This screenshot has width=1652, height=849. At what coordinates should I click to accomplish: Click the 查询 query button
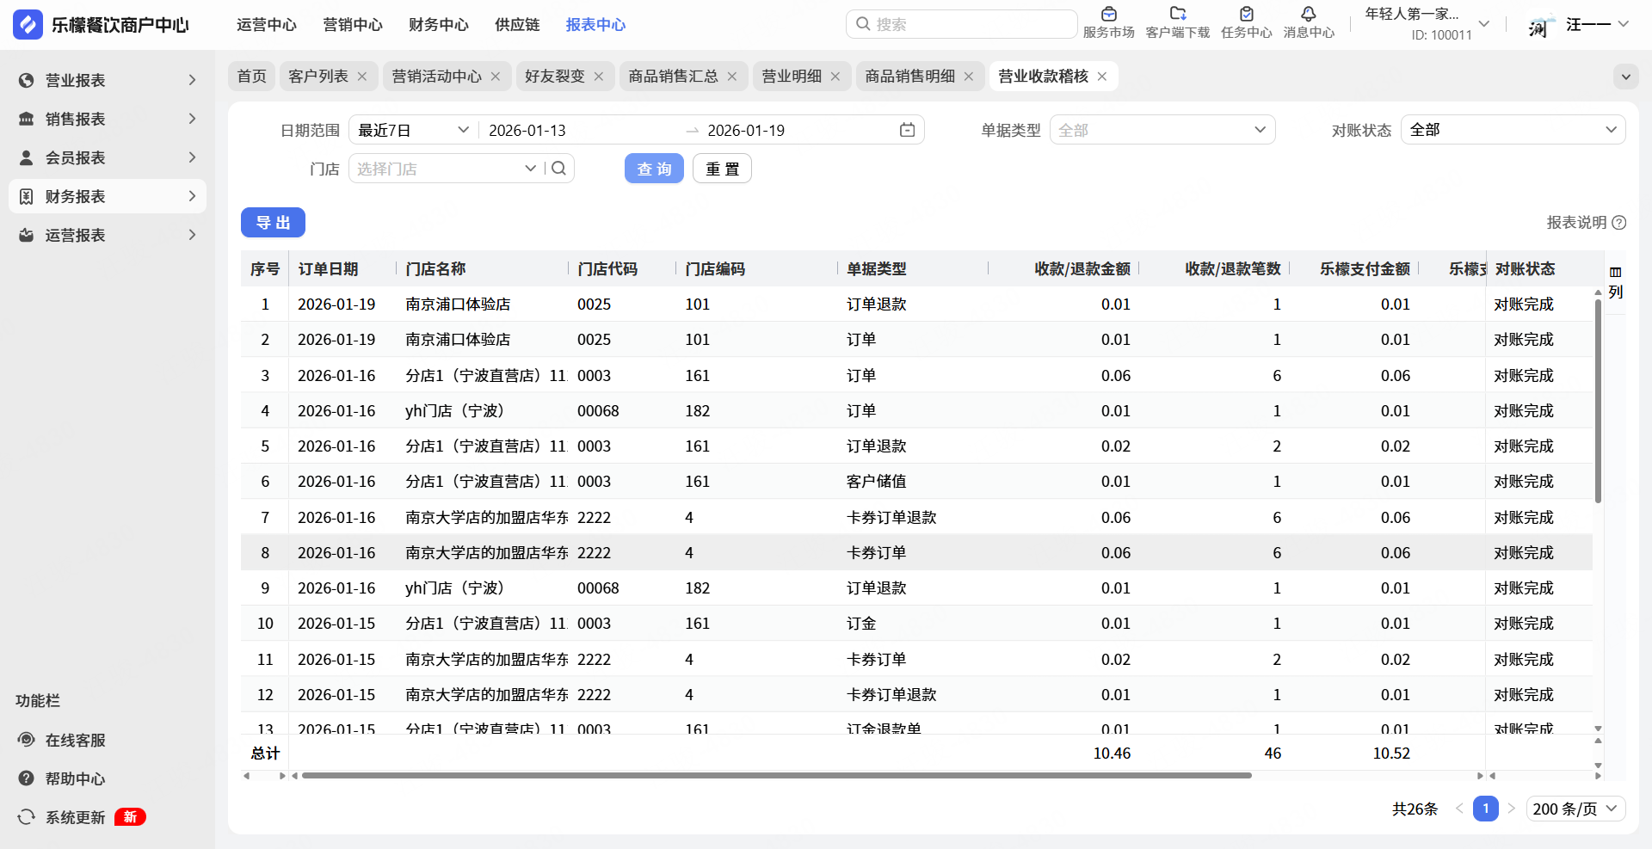654,169
